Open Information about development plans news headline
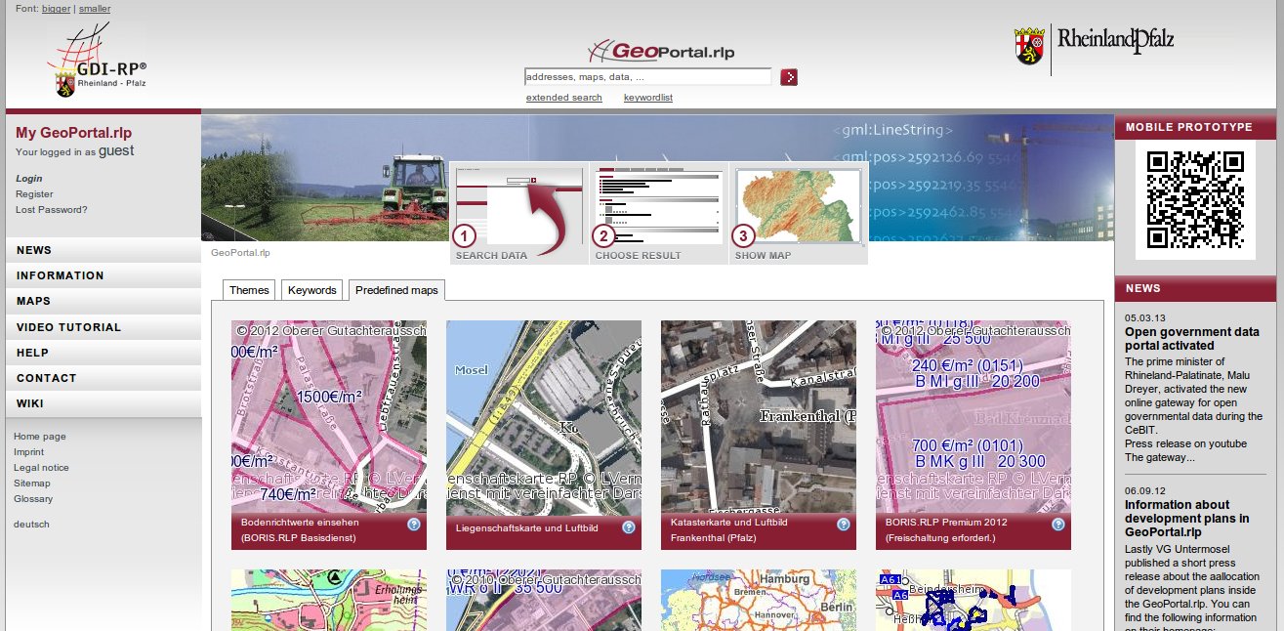The width and height of the screenshot is (1284, 631). pyautogui.click(x=1187, y=519)
